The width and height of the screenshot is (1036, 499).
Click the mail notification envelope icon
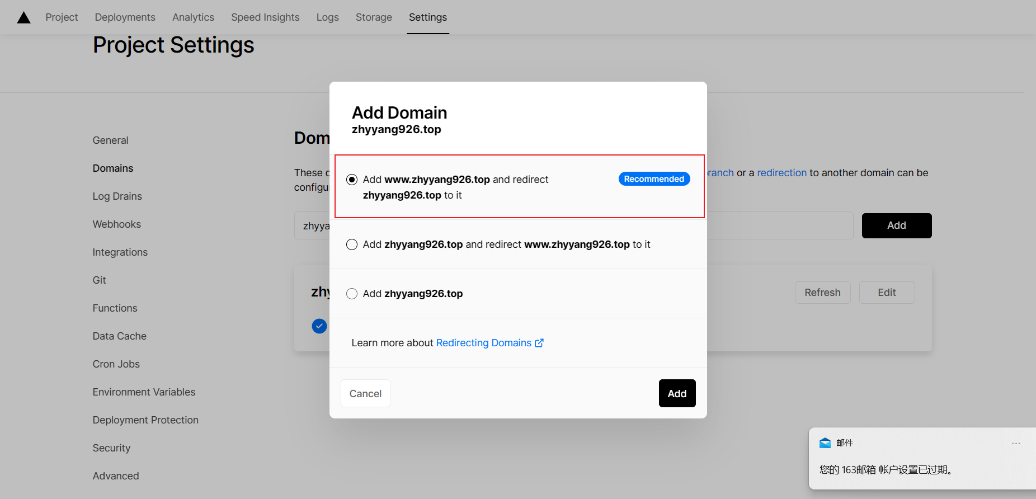(825, 443)
